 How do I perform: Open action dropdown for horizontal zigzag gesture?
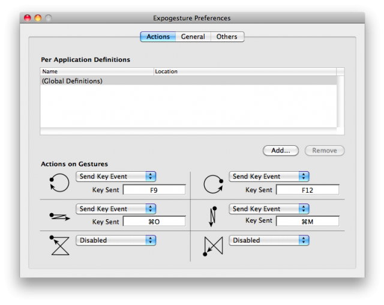(116, 209)
